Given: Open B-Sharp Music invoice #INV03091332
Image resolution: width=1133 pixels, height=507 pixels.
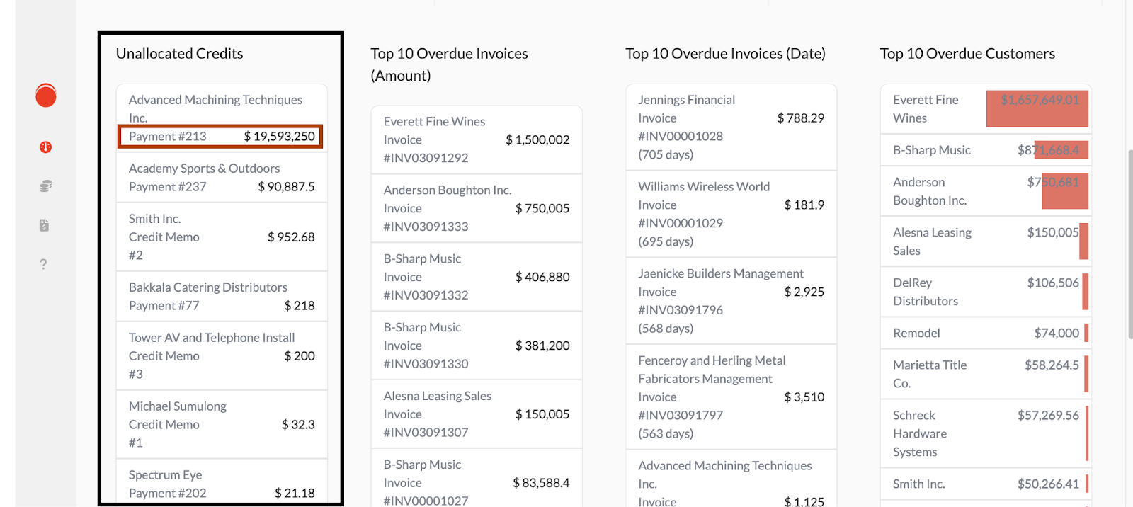Looking at the screenshot, I should coord(477,277).
